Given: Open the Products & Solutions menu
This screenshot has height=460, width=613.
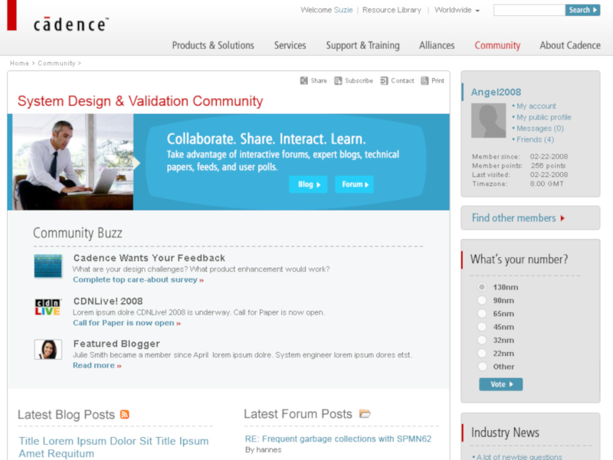Looking at the screenshot, I should point(213,45).
